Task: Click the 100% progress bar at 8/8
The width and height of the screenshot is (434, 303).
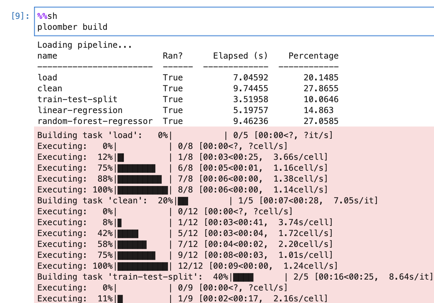Action: [143, 190]
